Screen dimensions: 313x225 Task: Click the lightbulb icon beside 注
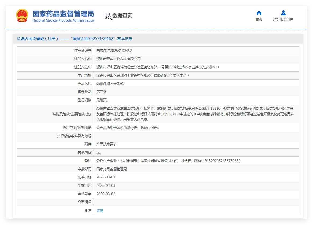(86, 210)
